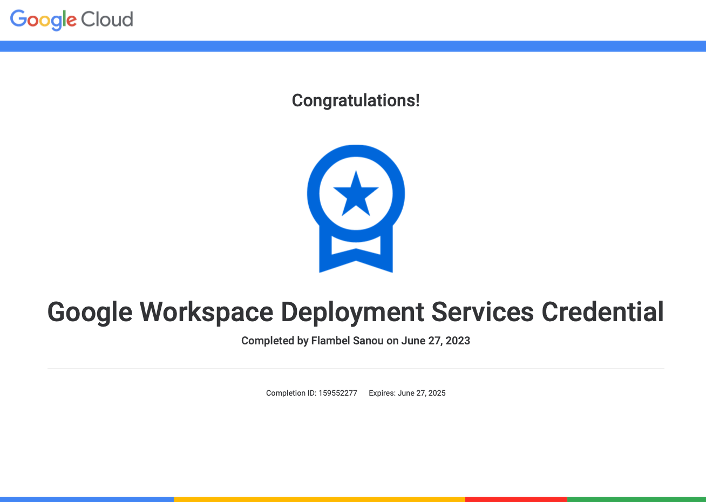Screen dimensions: 706x502
Task: Click the completion date June 27, 2023
Action: click(x=436, y=341)
